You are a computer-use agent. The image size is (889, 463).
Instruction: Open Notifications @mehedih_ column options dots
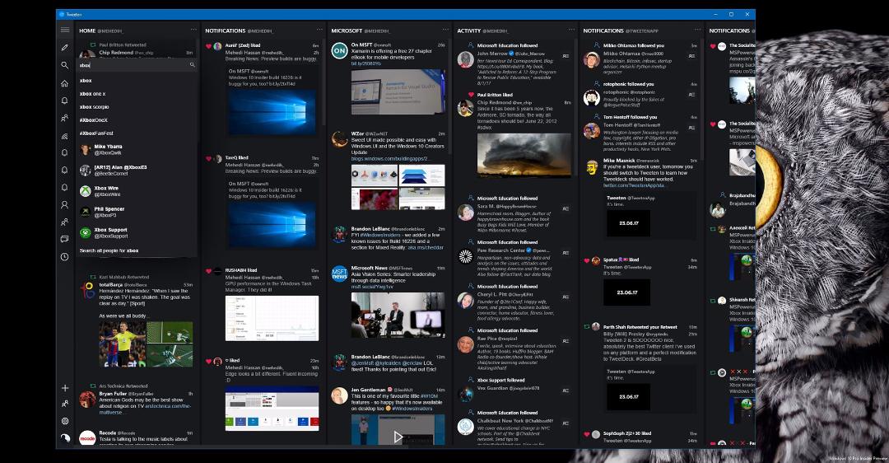(x=319, y=30)
